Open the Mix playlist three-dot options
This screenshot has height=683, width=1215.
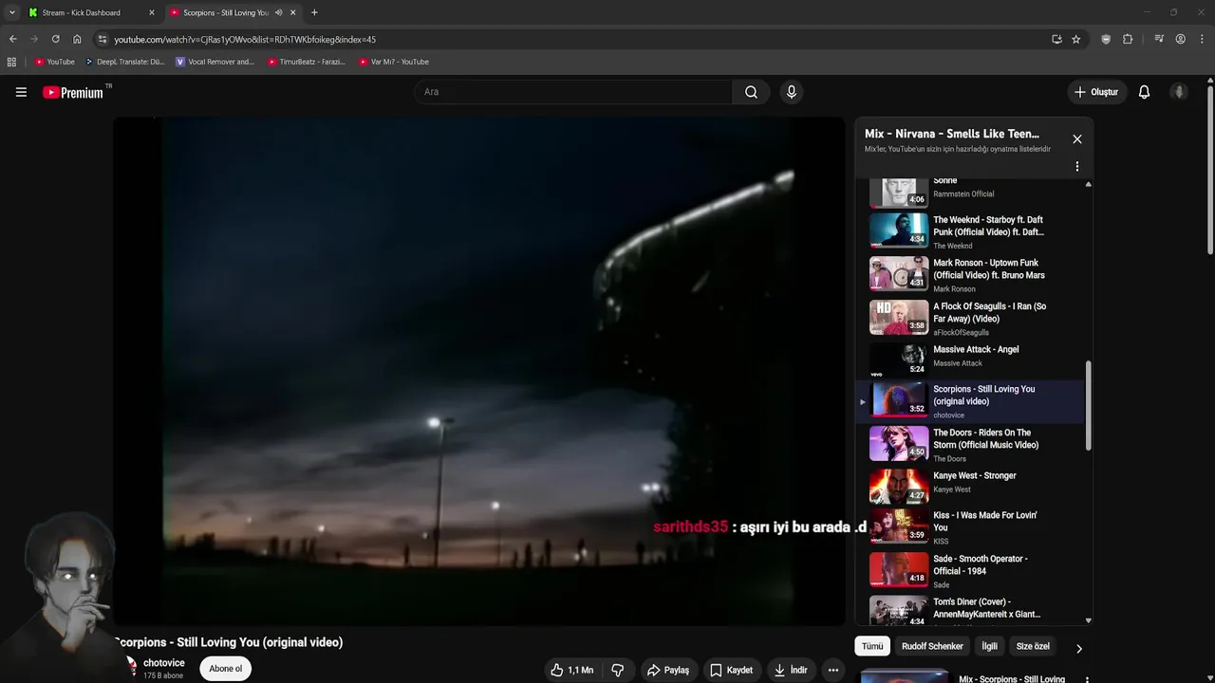[1076, 166]
